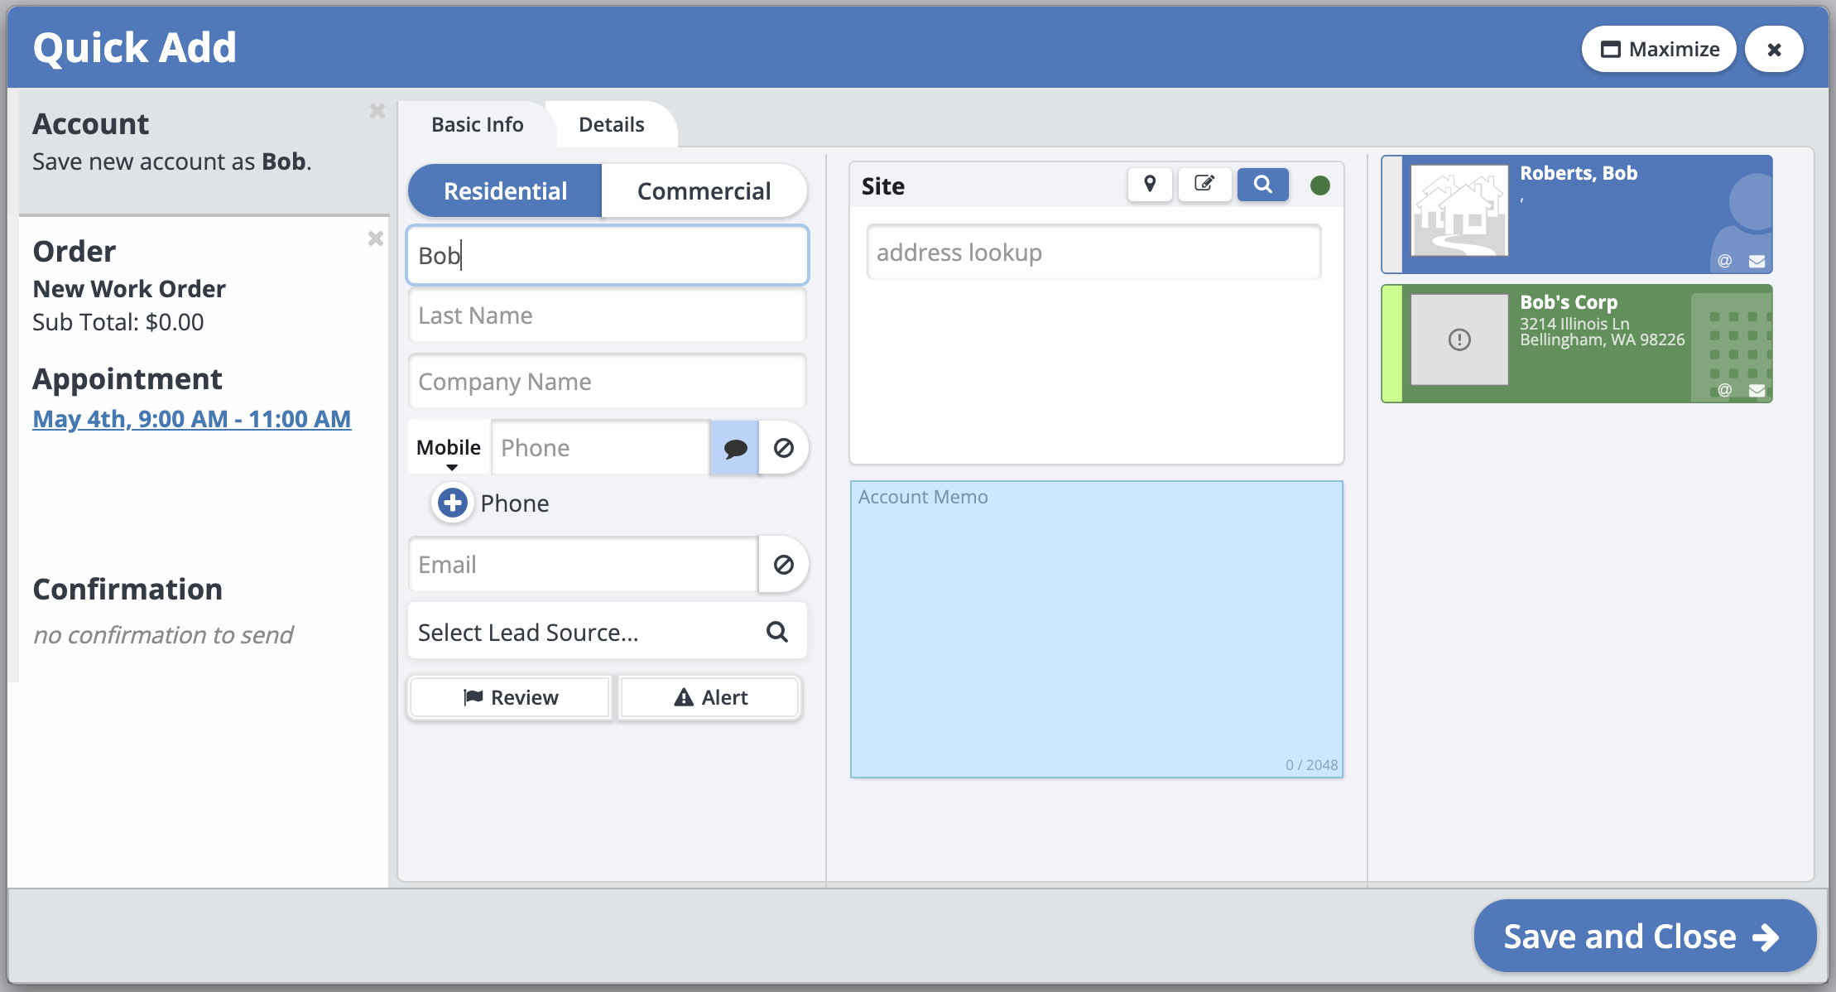Toggle the Review flag button
This screenshot has width=1836, height=992.
(x=510, y=697)
